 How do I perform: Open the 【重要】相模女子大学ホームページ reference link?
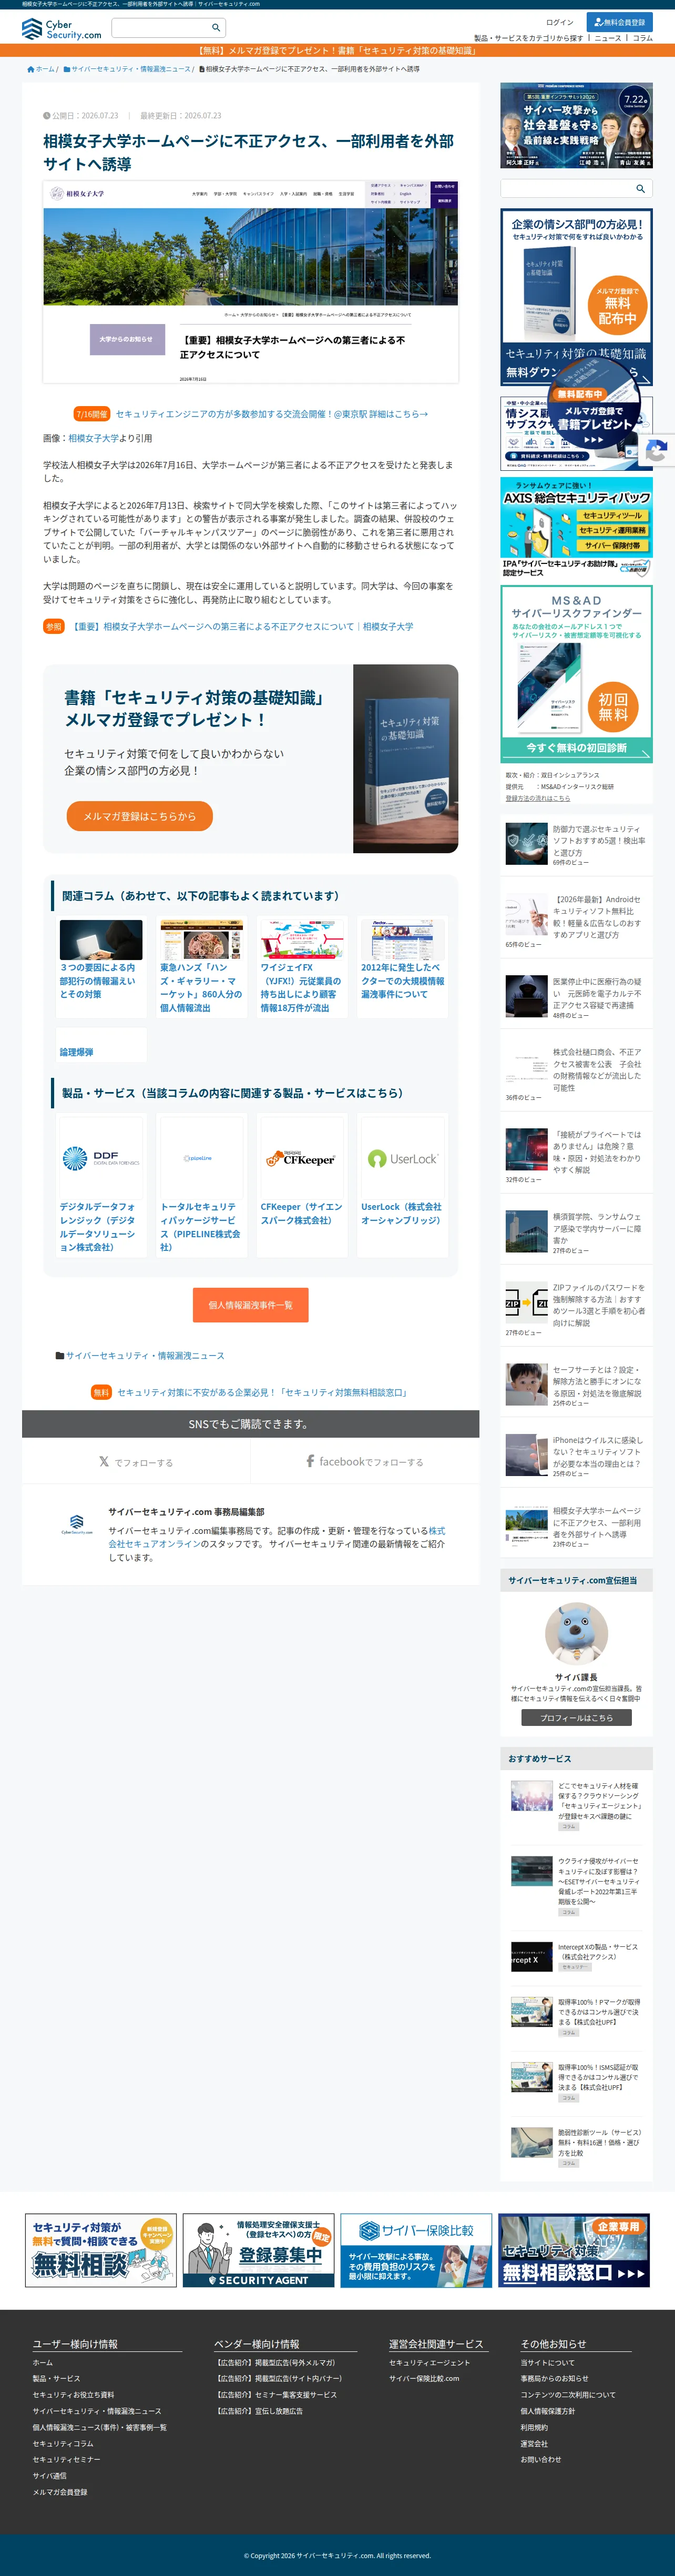[x=242, y=627]
